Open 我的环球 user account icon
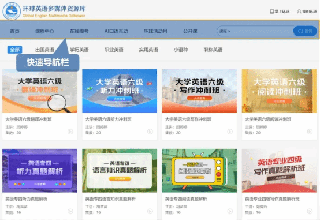320x221 pixels. click(x=307, y=12)
